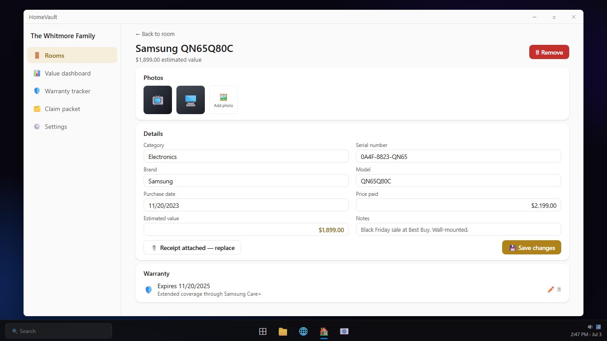The image size is (607, 341).
Task: Edit the Purchase date field
Action: point(246,205)
